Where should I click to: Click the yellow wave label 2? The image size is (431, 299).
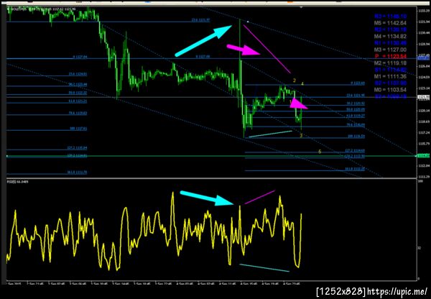294,80
